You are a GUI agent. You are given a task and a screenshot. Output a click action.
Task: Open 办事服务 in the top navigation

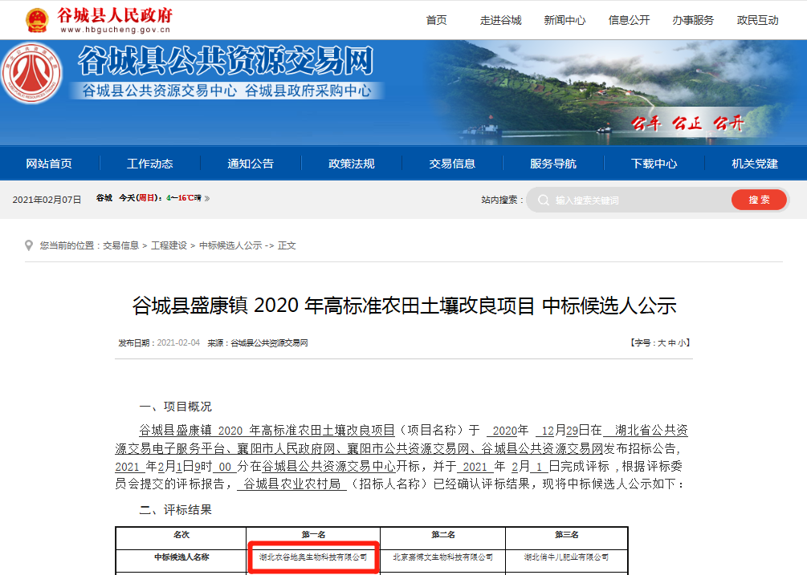pyautogui.click(x=693, y=20)
